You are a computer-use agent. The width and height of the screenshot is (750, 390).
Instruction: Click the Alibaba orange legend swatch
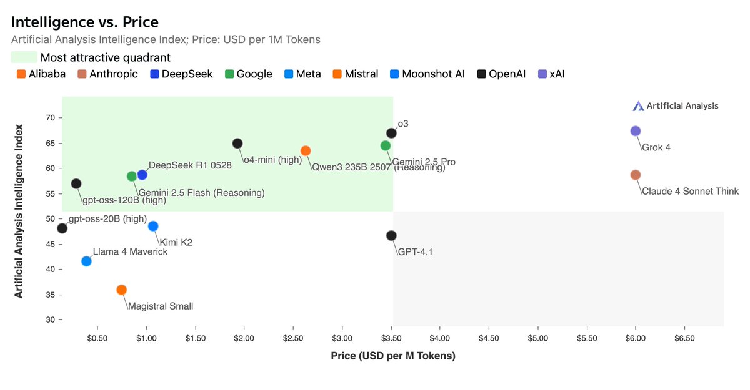coord(21,74)
